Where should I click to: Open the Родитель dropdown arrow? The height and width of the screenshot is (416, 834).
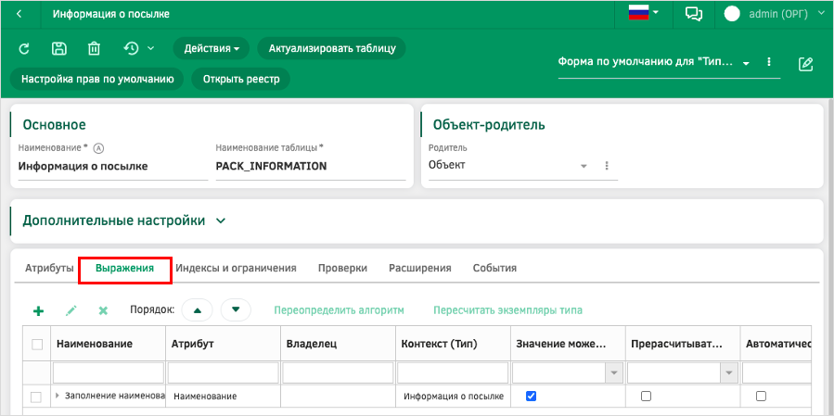pyautogui.click(x=584, y=166)
